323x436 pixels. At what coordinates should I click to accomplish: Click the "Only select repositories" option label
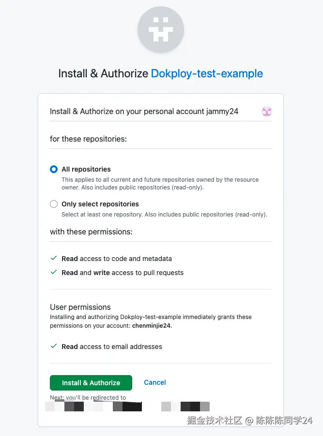[100, 204]
